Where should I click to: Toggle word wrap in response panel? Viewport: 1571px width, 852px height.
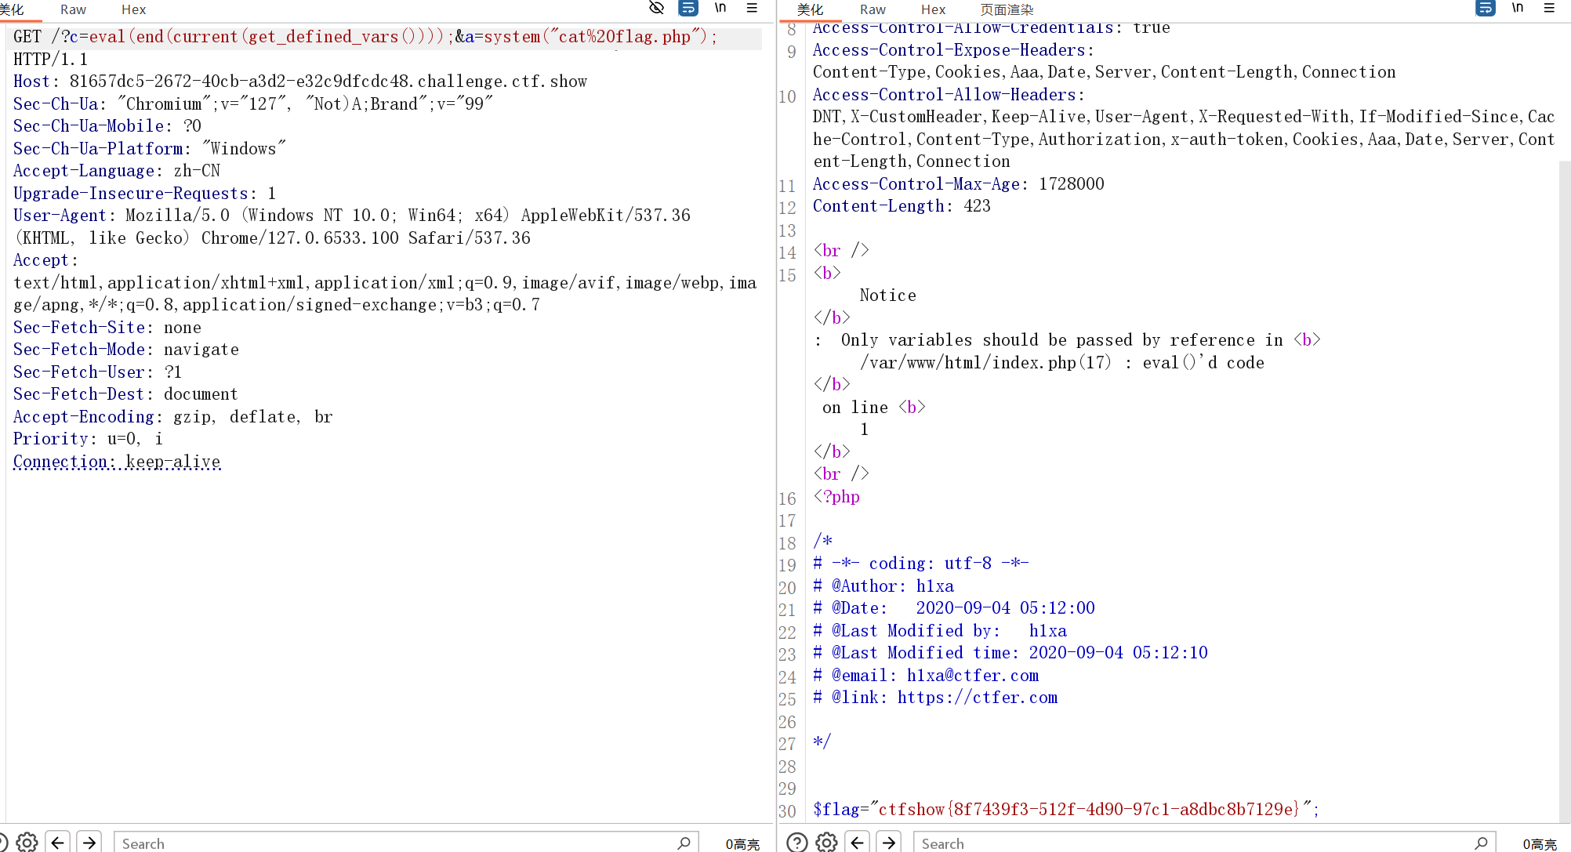[1485, 8]
